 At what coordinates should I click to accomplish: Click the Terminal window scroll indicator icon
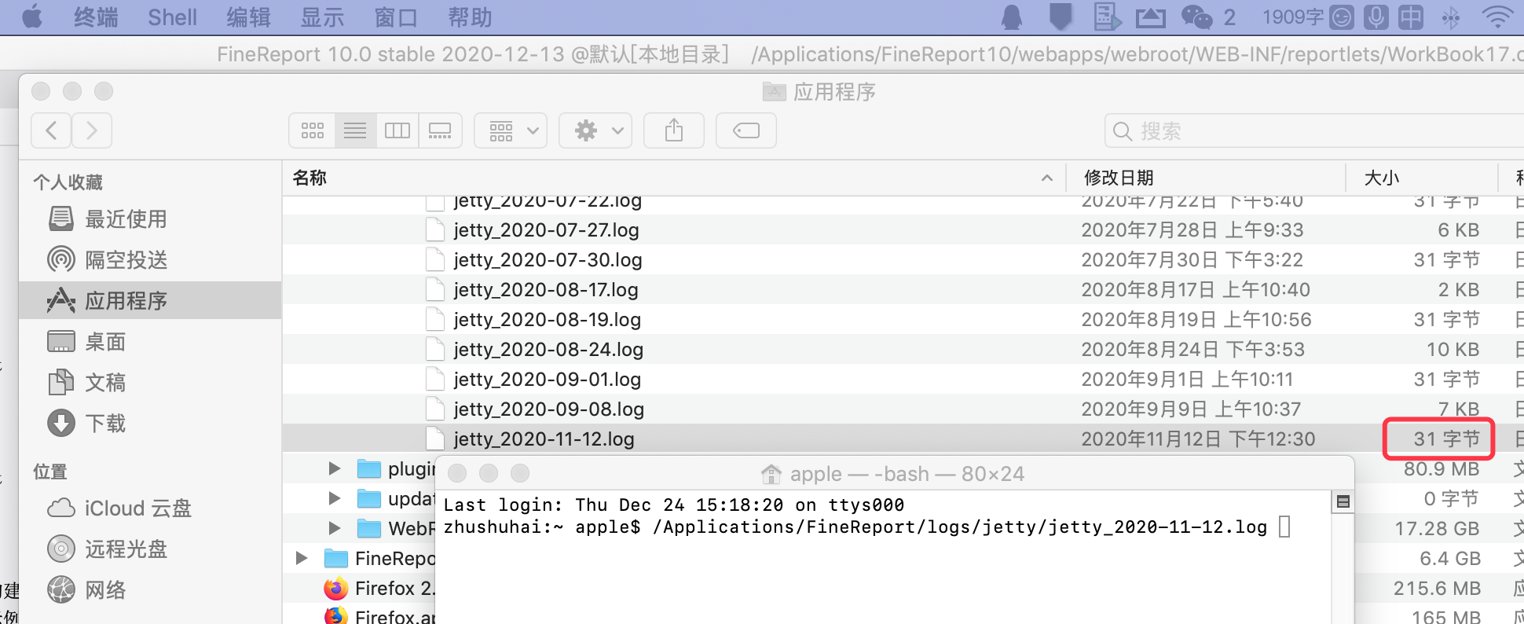[1343, 501]
